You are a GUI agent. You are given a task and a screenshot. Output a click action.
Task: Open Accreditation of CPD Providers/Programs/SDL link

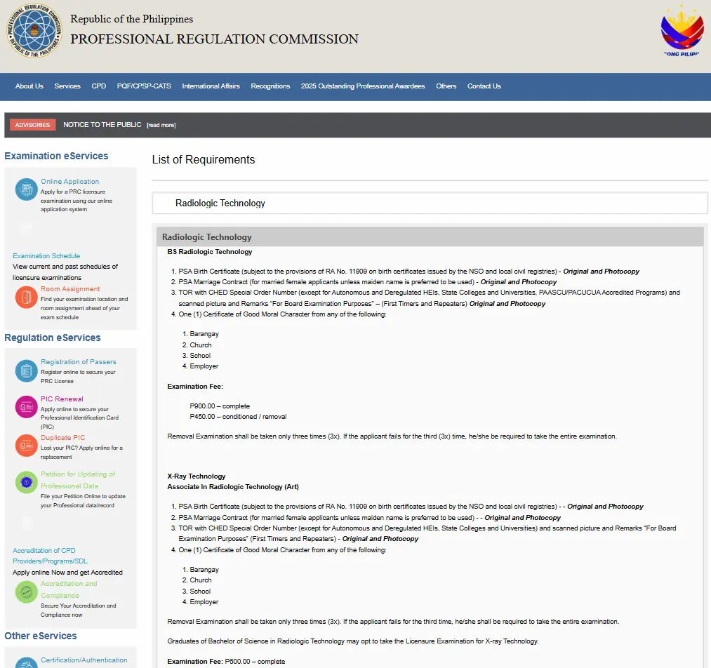click(x=51, y=556)
